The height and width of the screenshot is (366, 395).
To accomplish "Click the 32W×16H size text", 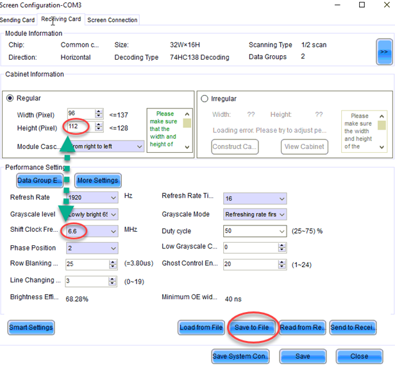I will [185, 45].
